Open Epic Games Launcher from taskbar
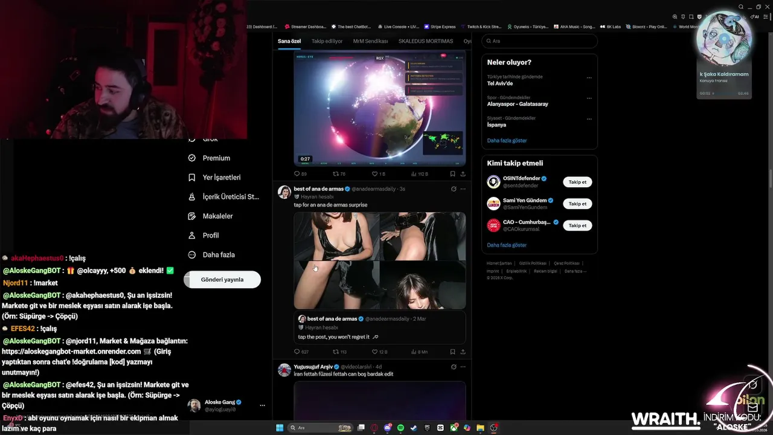Viewport: 773px width, 435px height. tap(427, 428)
